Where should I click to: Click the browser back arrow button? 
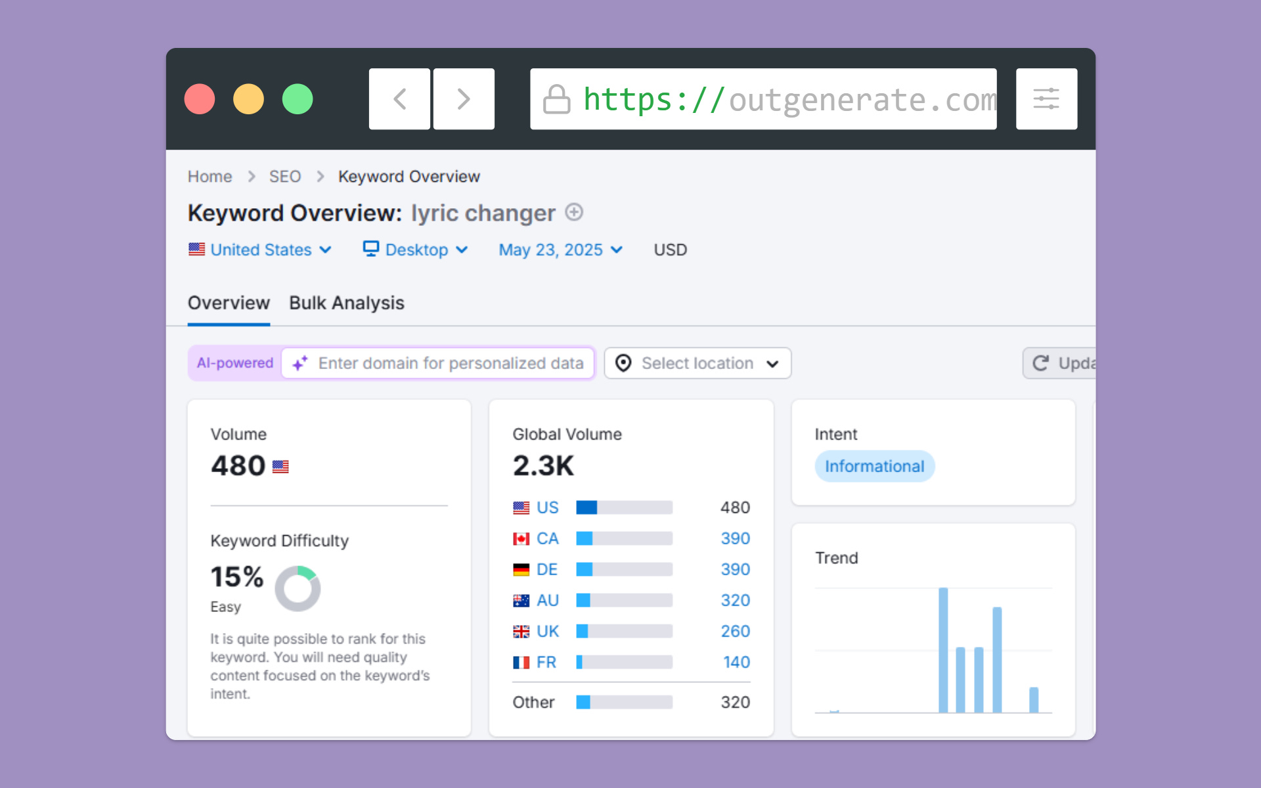(399, 99)
